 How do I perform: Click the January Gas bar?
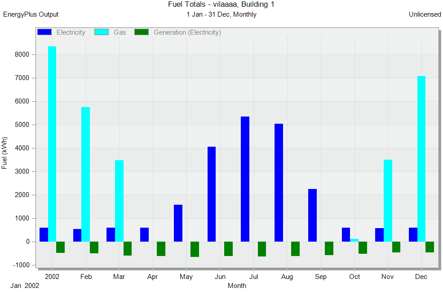(52, 144)
